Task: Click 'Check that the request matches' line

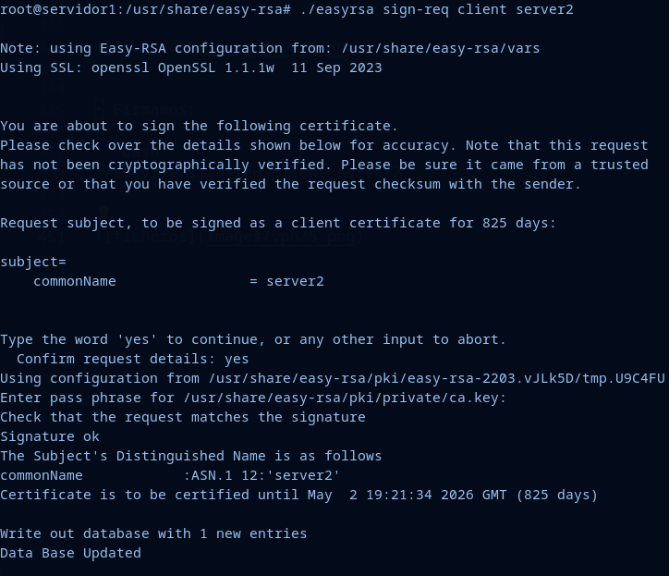Action: [183, 417]
